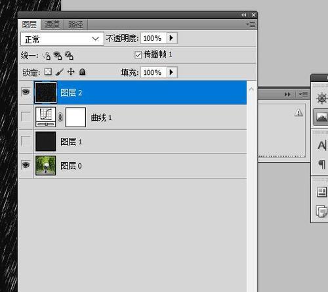Image resolution: width=328 pixels, height=292 pixels.
Task: Toggle the 传播帧 1 checkbox
Action: 138,54
